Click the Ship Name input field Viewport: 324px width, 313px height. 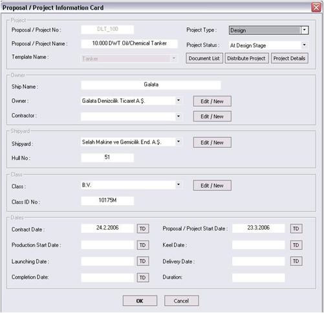coord(151,85)
